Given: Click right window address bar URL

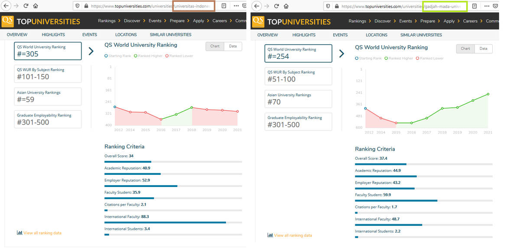Looking at the screenshot, I should 401,6.
